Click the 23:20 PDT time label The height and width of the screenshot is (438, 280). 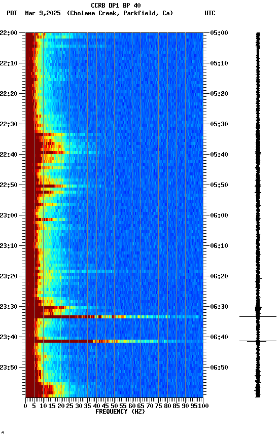click(x=9, y=277)
